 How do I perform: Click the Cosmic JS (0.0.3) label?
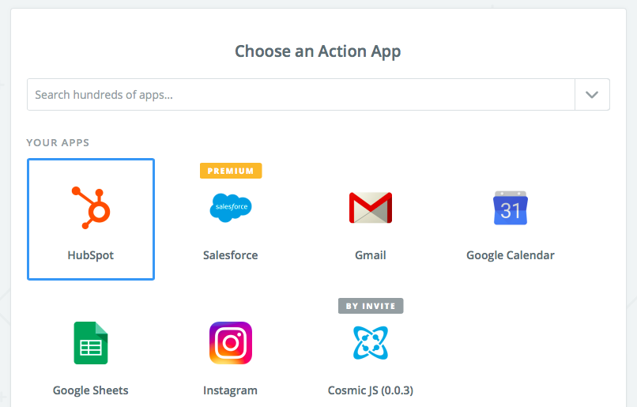371,390
